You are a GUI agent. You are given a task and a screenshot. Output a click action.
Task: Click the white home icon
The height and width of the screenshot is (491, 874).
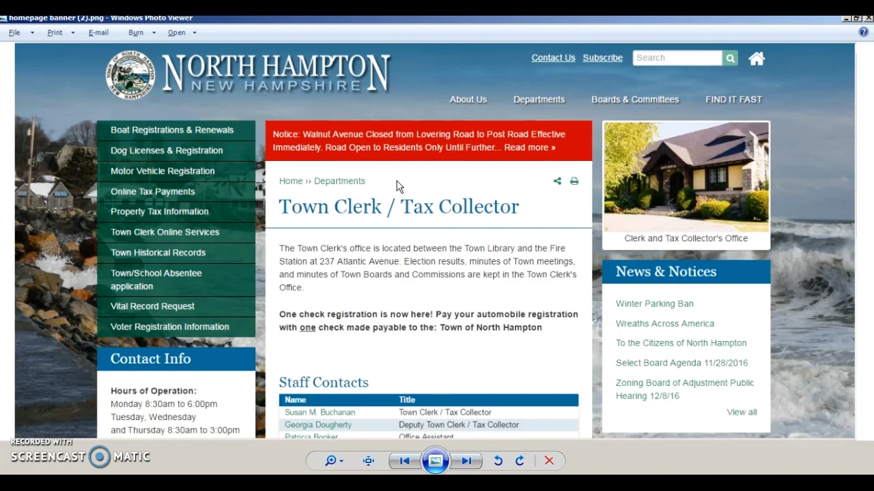pyautogui.click(x=757, y=59)
